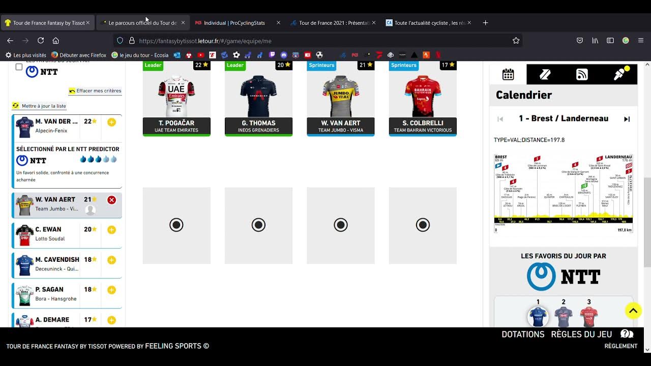The height and width of the screenshot is (366, 651).
Task: Add P. Sagan with plus icon
Action: click(x=111, y=290)
